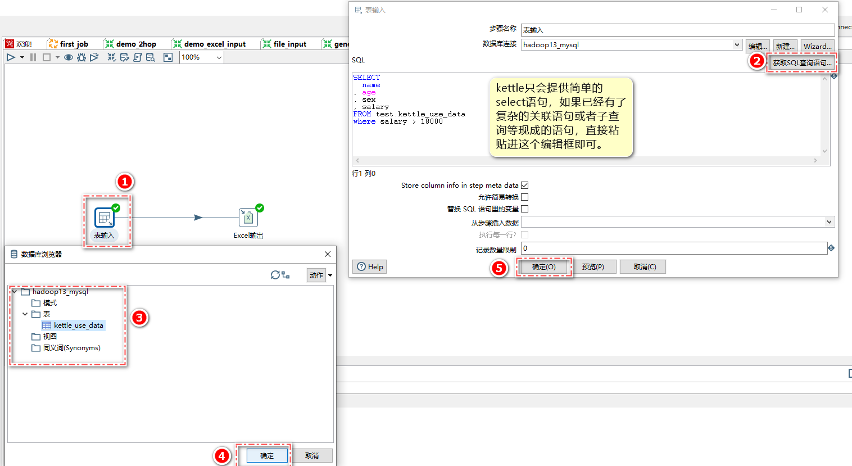This screenshot has width=852, height=466.
Task: Click the 记录数量限制 input field
Action: (674, 248)
